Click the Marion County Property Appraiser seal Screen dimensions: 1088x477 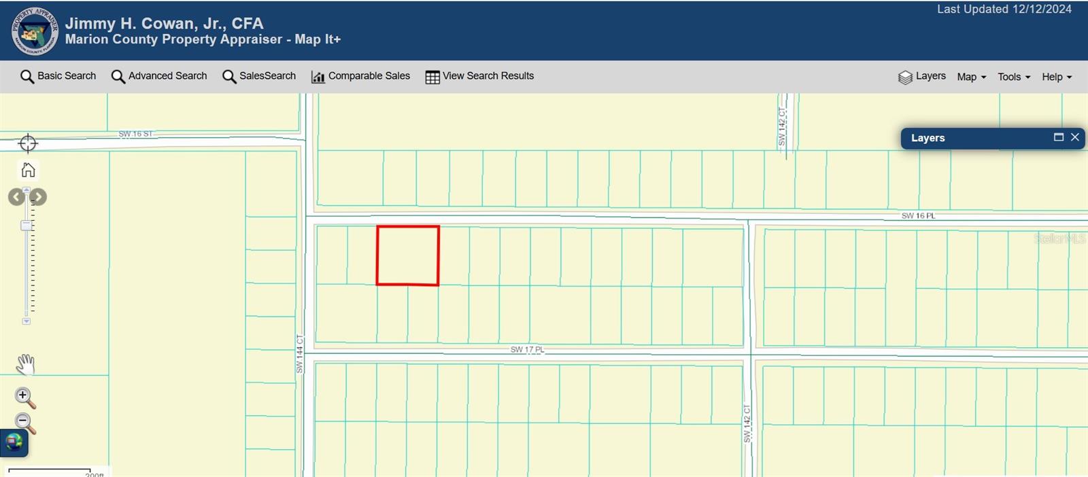(34, 31)
